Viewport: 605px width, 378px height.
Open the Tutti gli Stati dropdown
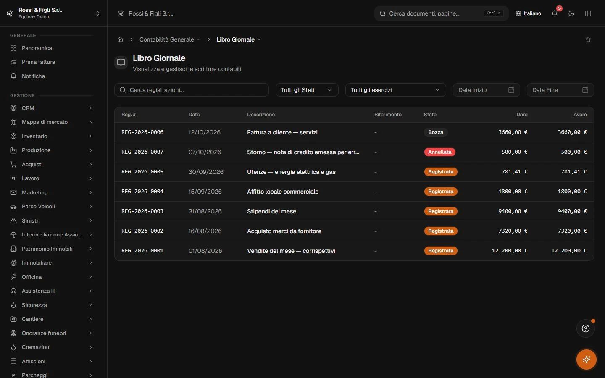pos(307,90)
